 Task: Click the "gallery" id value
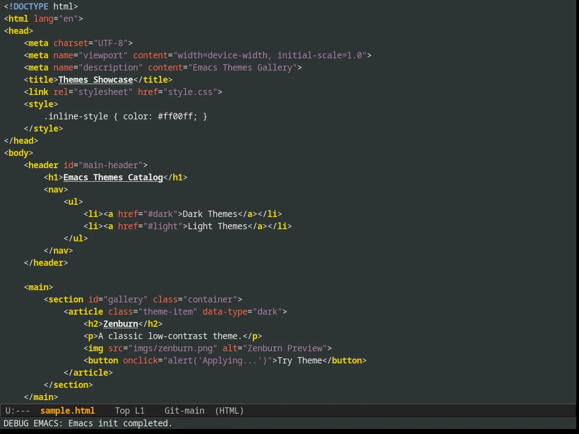[x=126, y=299]
